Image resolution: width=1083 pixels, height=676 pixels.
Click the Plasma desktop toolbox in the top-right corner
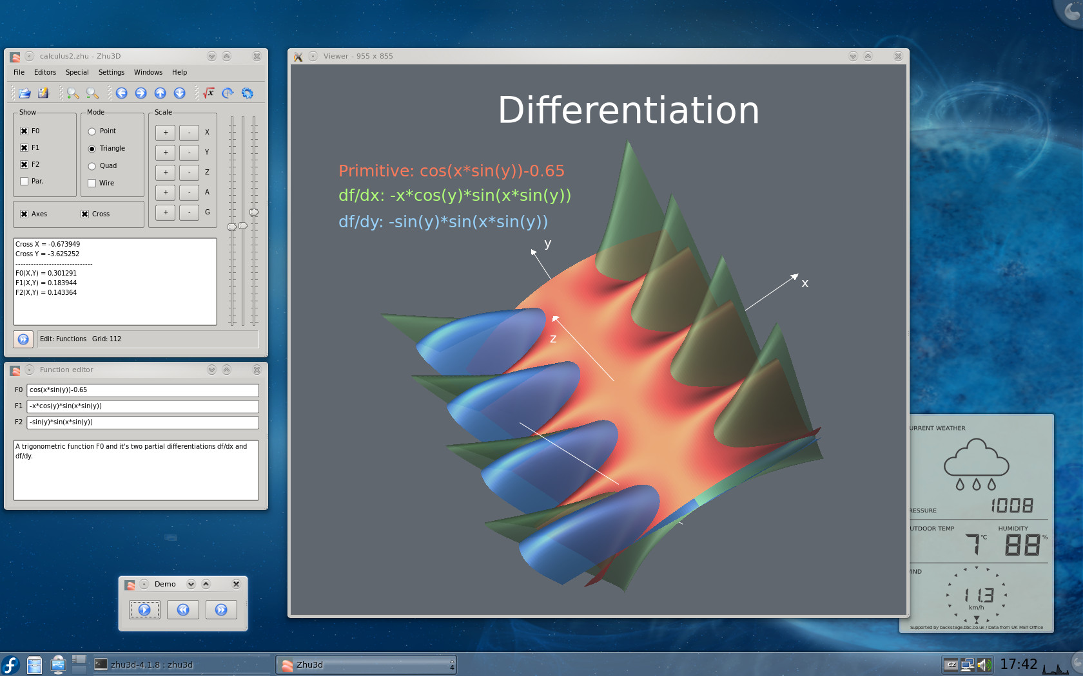point(1069,12)
